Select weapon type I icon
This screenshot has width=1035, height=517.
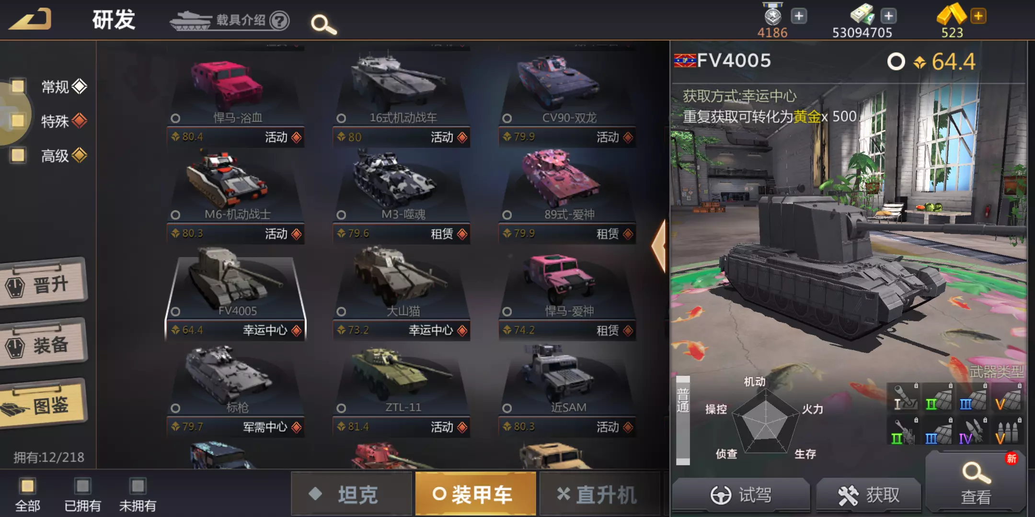[x=903, y=397]
